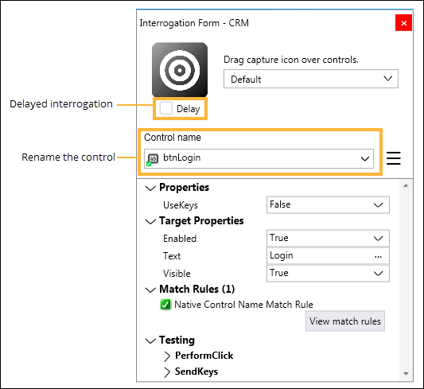The height and width of the screenshot is (389, 424).
Task: Expand the SendKeys test item
Action: point(167,372)
